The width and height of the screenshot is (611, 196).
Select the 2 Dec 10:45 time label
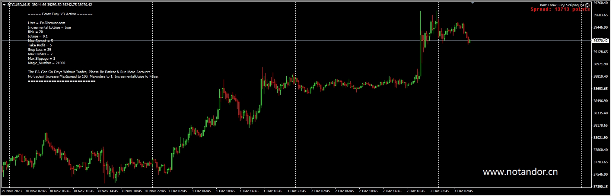pyautogui.click(x=368, y=192)
